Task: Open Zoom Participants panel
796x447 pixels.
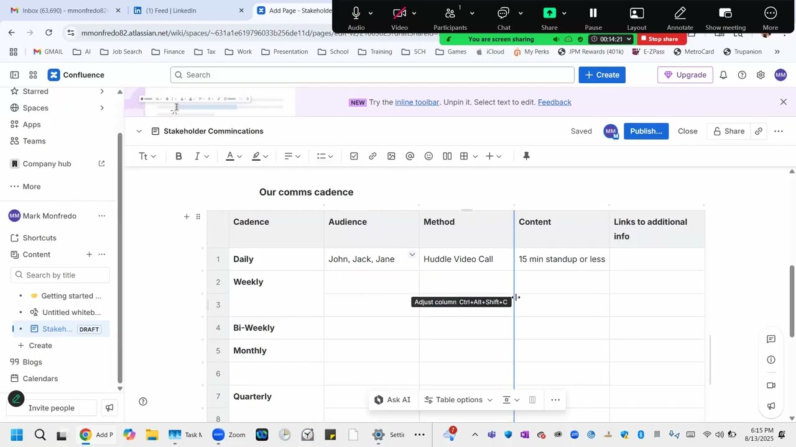Action: (450, 17)
